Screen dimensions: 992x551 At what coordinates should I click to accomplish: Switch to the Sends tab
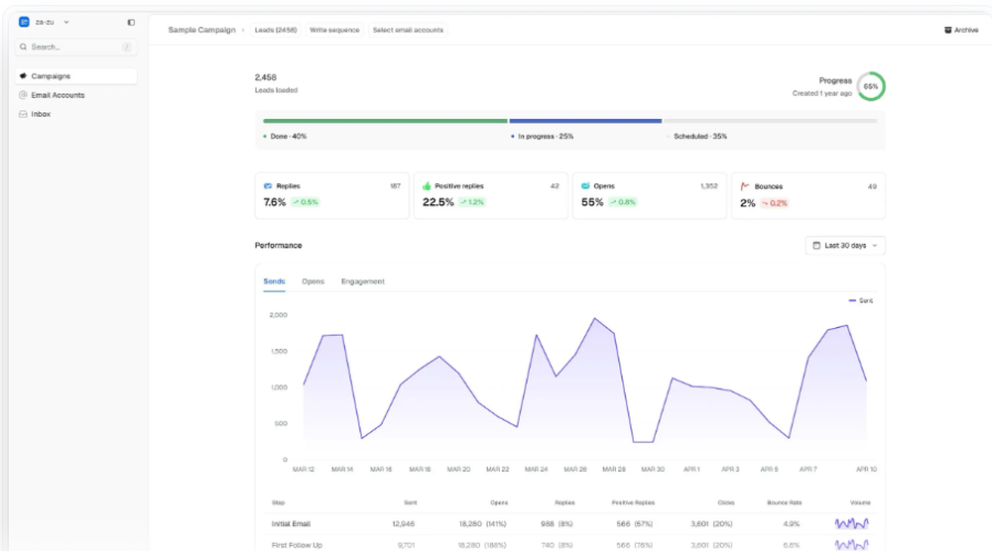coord(274,281)
